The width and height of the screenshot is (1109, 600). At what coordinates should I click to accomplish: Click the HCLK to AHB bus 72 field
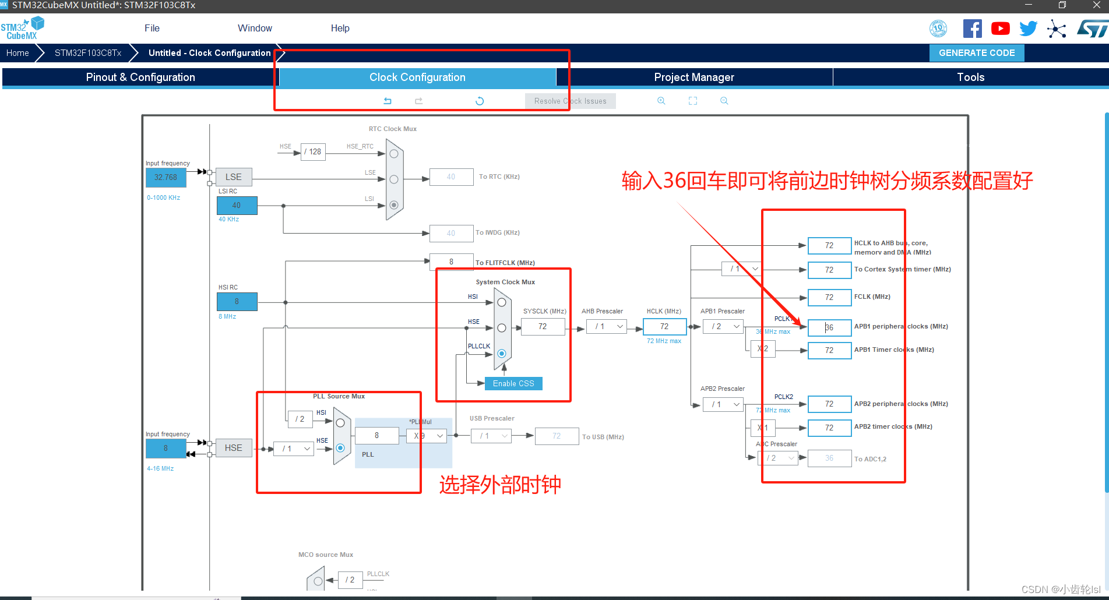pos(829,246)
